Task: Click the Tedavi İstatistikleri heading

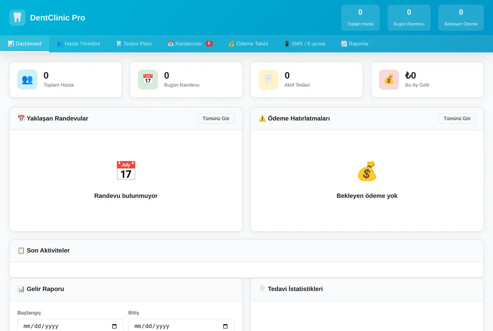Action: point(291,289)
